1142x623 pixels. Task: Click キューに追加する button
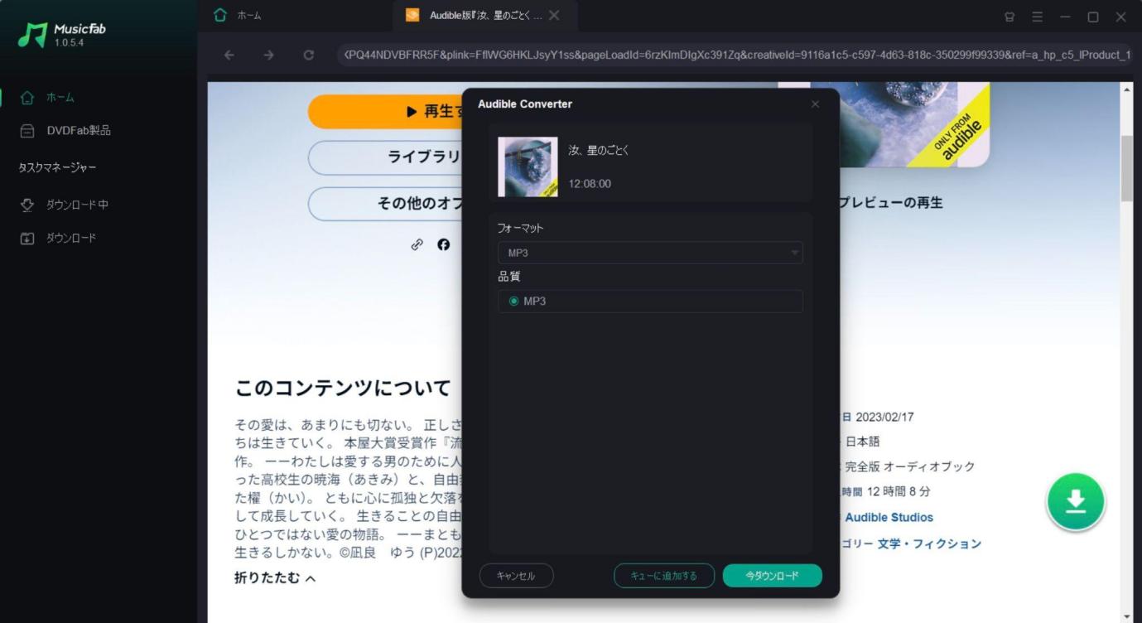click(664, 576)
